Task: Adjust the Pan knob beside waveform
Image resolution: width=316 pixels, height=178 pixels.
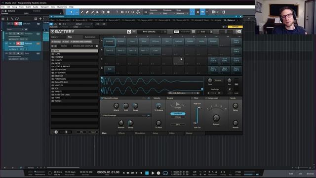Action: [x=229, y=80]
